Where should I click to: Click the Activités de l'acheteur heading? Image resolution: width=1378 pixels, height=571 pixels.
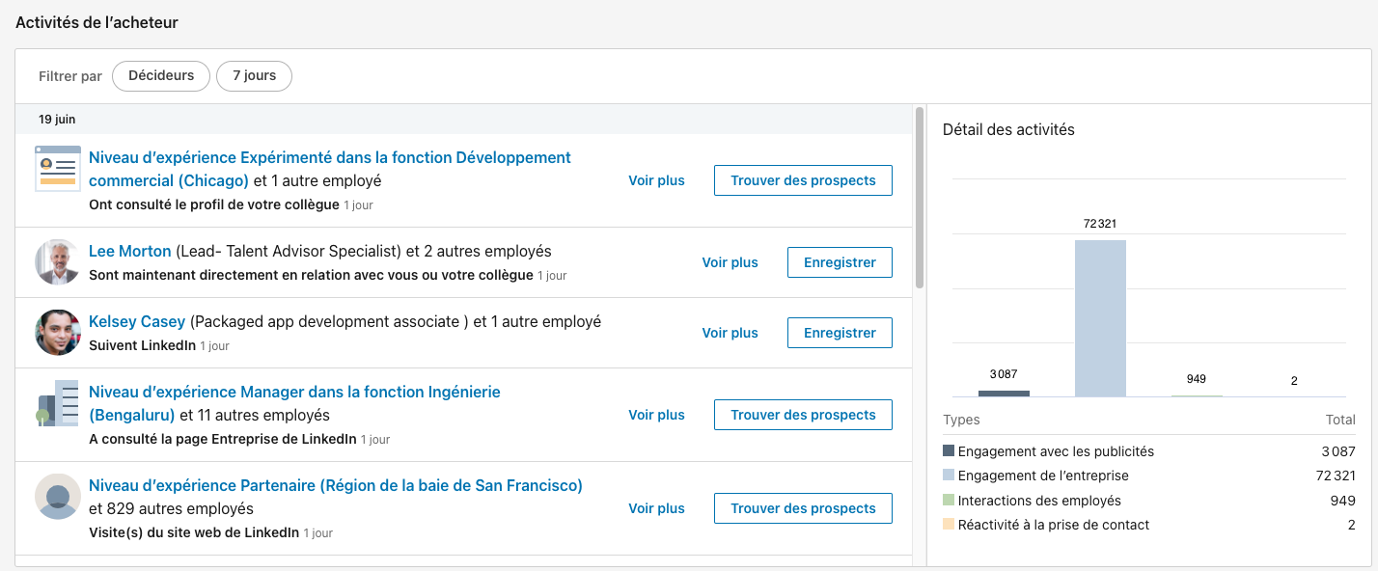96,22
